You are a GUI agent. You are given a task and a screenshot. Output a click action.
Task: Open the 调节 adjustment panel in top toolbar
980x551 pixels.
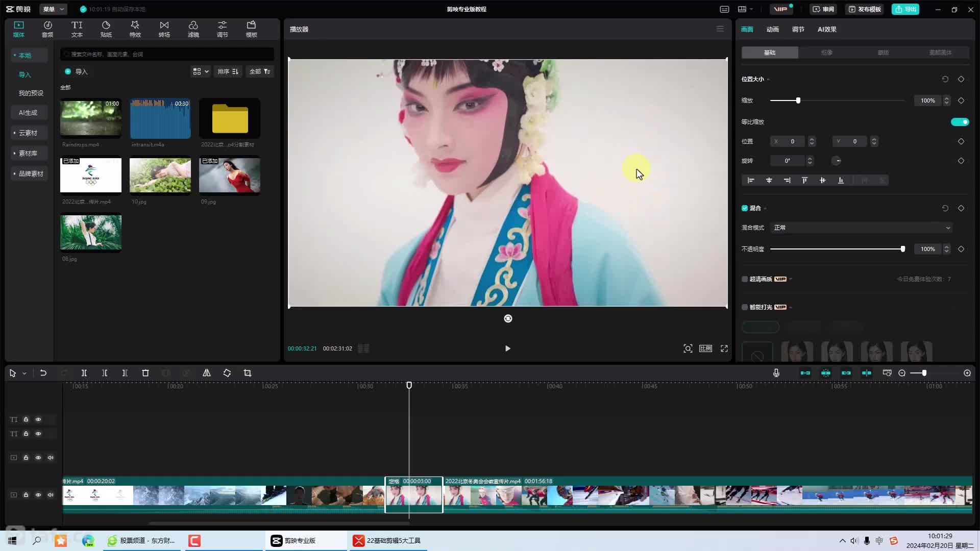[x=222, y=29]
